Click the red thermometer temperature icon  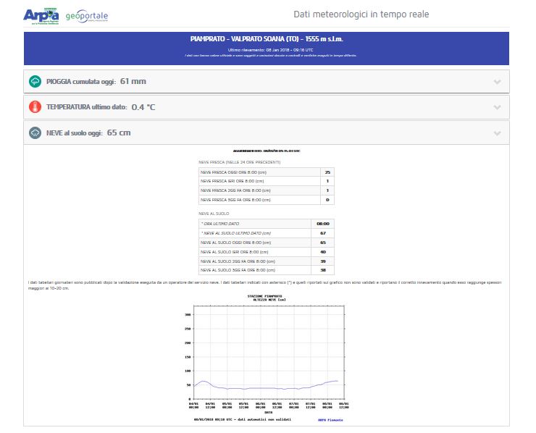pos(35,107)
